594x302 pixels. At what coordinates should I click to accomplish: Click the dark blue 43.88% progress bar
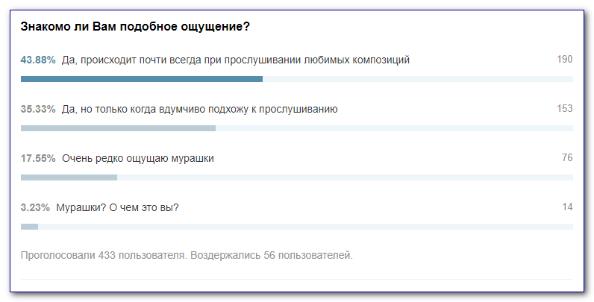tap(142, 79)
